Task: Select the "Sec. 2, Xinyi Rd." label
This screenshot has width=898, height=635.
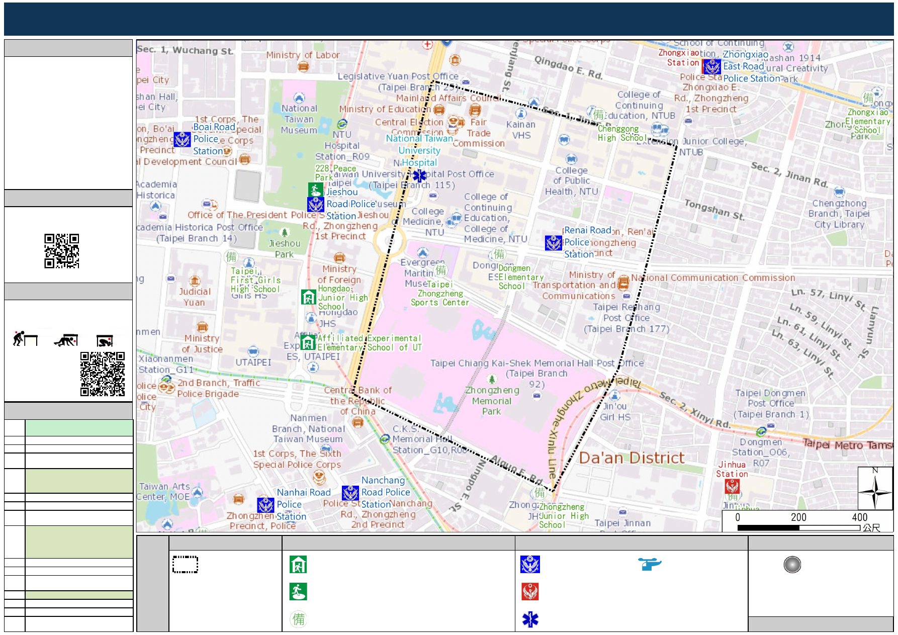Action: coord(695,410)
